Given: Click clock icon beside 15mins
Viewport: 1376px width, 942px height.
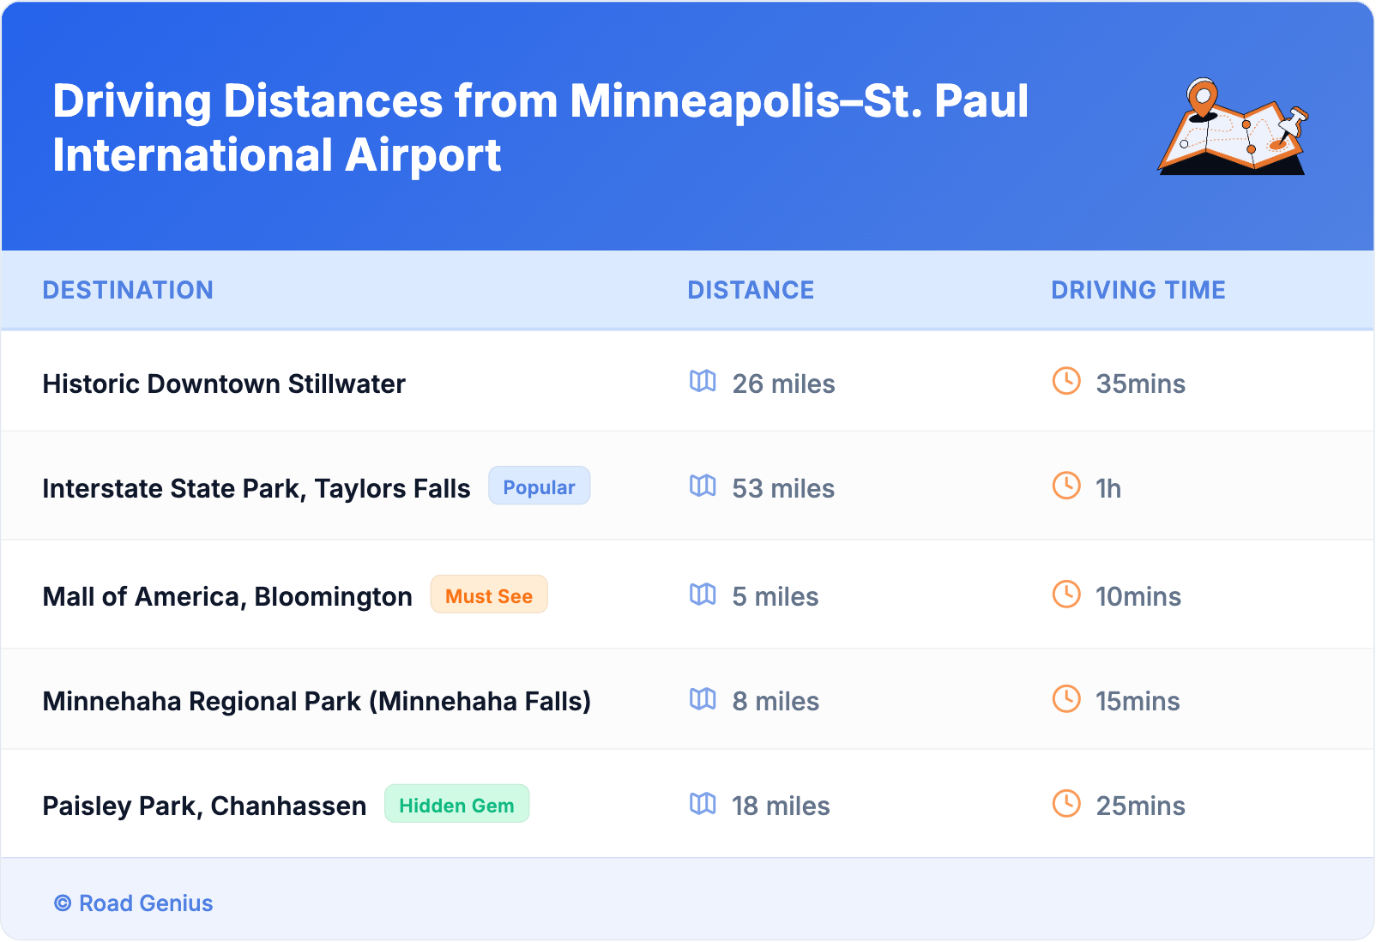Looking at the screenshot, I should (x=1066, y=698).
